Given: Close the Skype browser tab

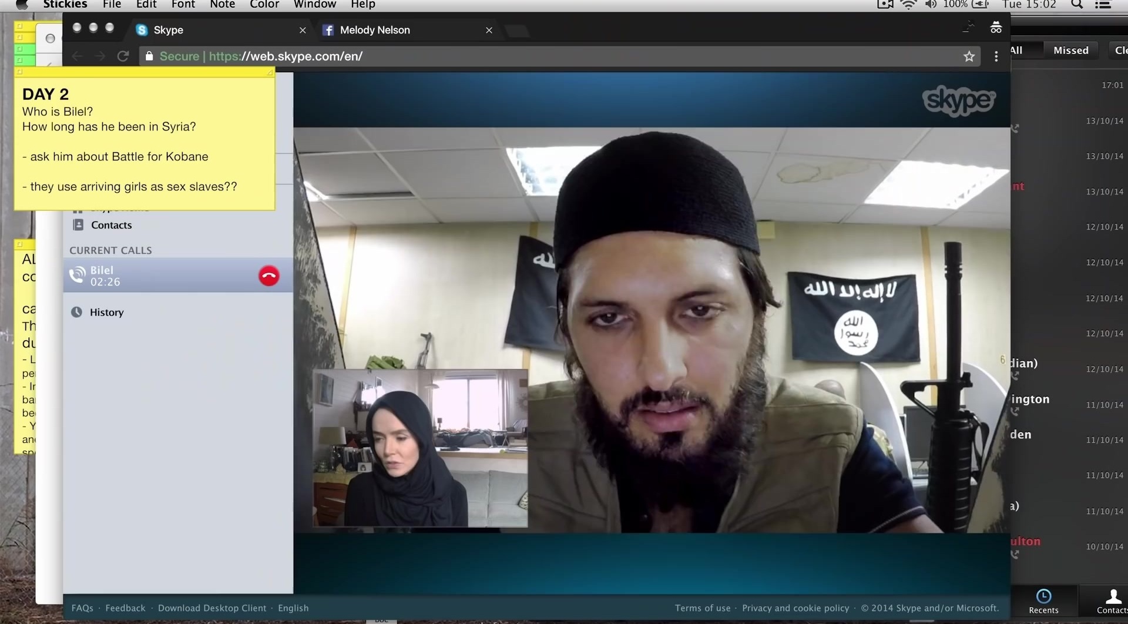Looking at the screenshot, I should [x=303, y=30].
